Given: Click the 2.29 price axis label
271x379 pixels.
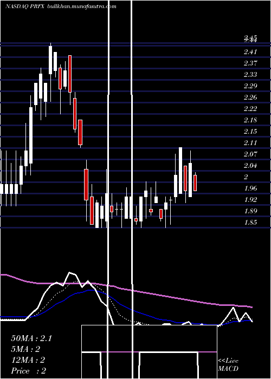Looking at the screenshot, I should (x=250, y=86).
